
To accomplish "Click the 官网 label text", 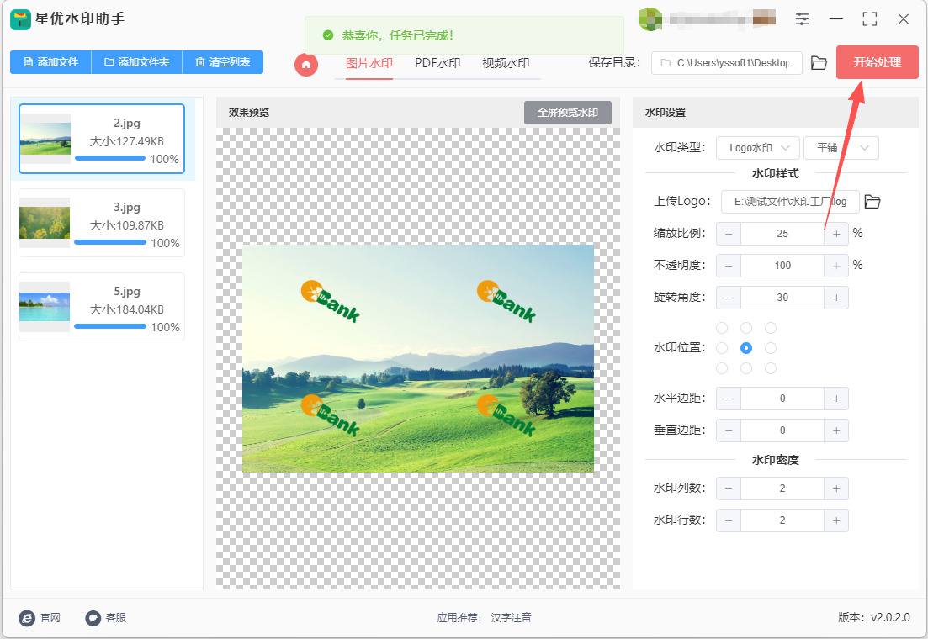I will [x=50, y=618].
